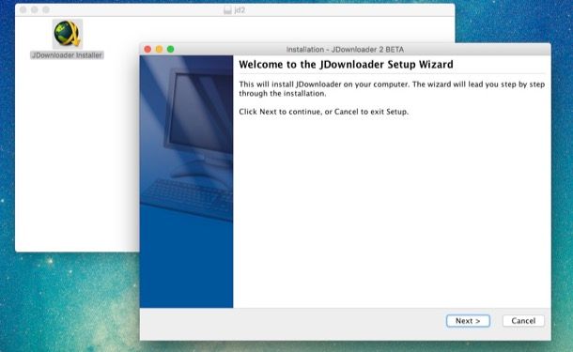The image size is (573, 352).
Task: Cancel the JDownloader setup
Action: coord(523,321)
